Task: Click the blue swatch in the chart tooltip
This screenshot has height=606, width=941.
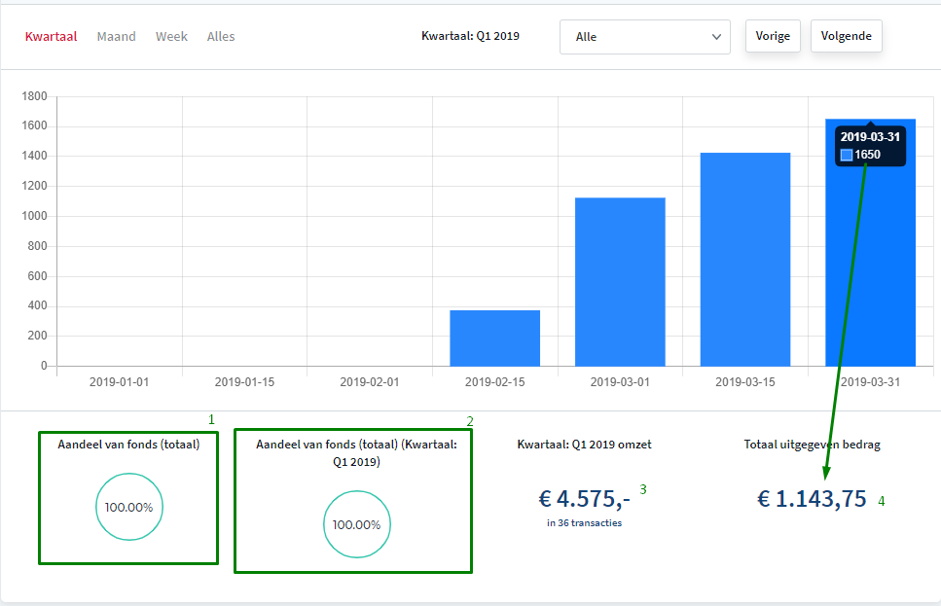Action: pyautogui.click(x=847, y=156)
